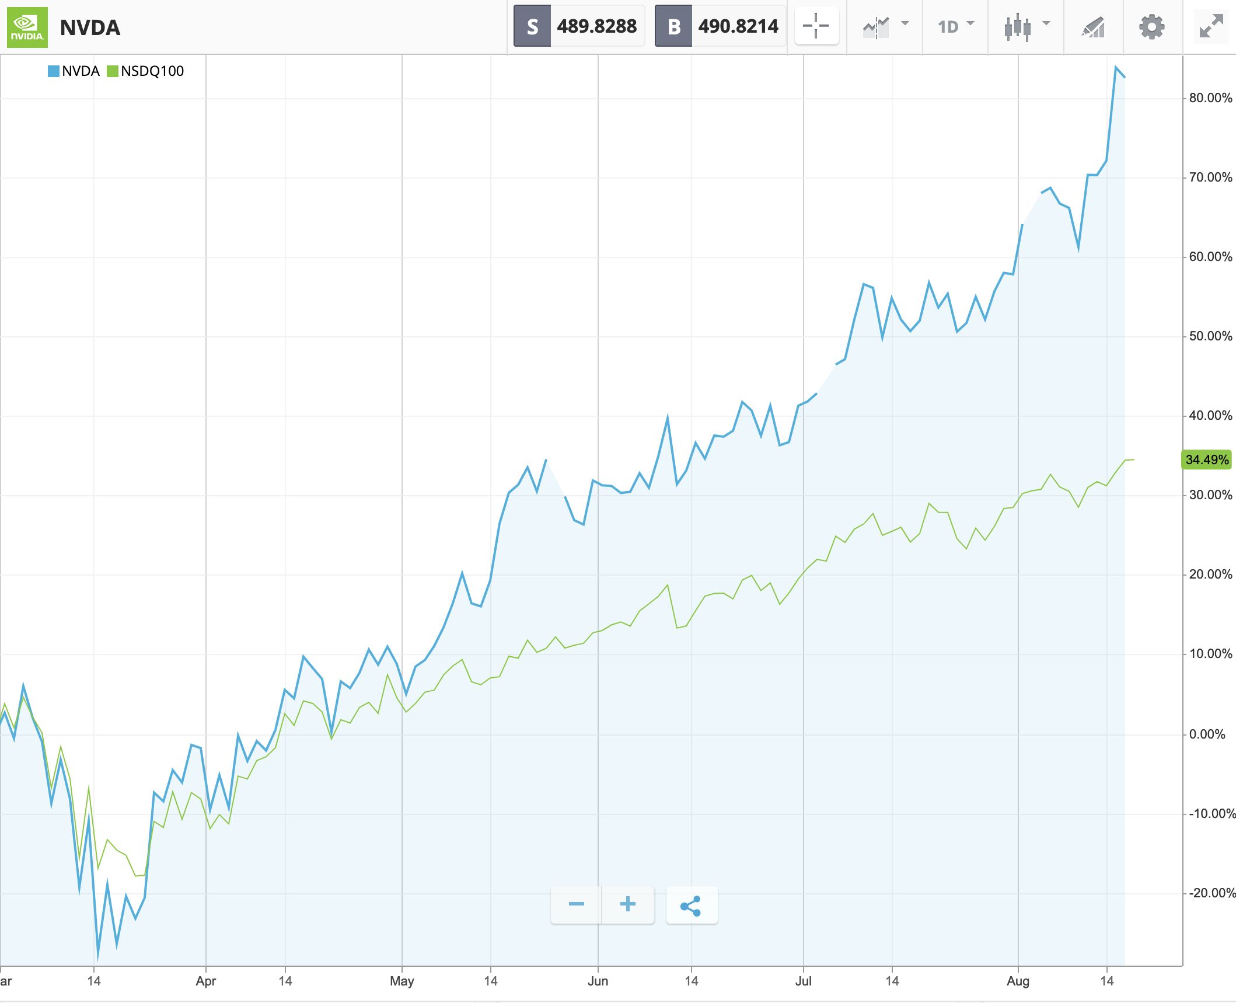
Task: Click the 10.00% y-axis label
Action: point(1210,654)
